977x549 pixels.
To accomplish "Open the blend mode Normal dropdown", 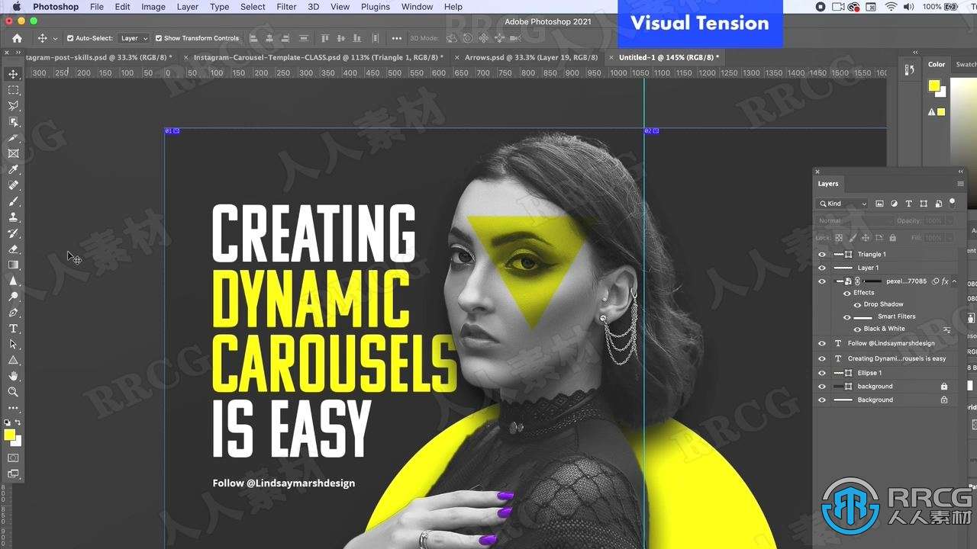I will click(853, 221).
